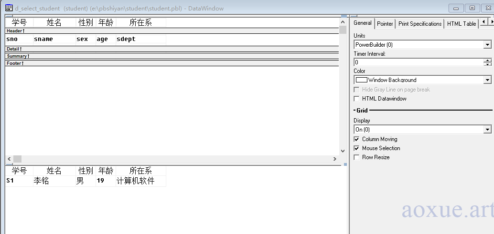The width and height of the screenshot is (494, 234).
Task: Click 学号 column header in preview pane
Action: click(x=19, y=171)
